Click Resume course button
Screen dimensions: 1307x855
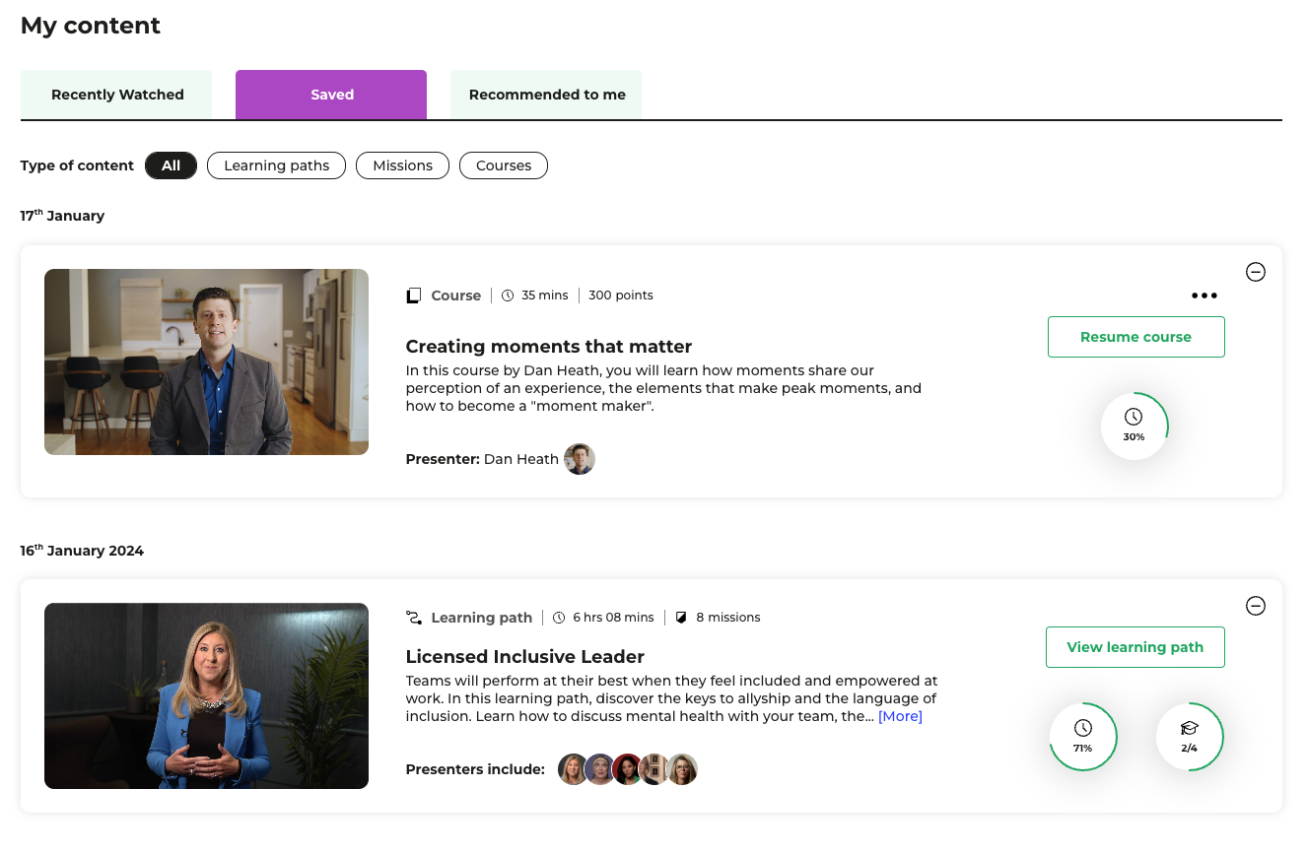point(1135,337)
